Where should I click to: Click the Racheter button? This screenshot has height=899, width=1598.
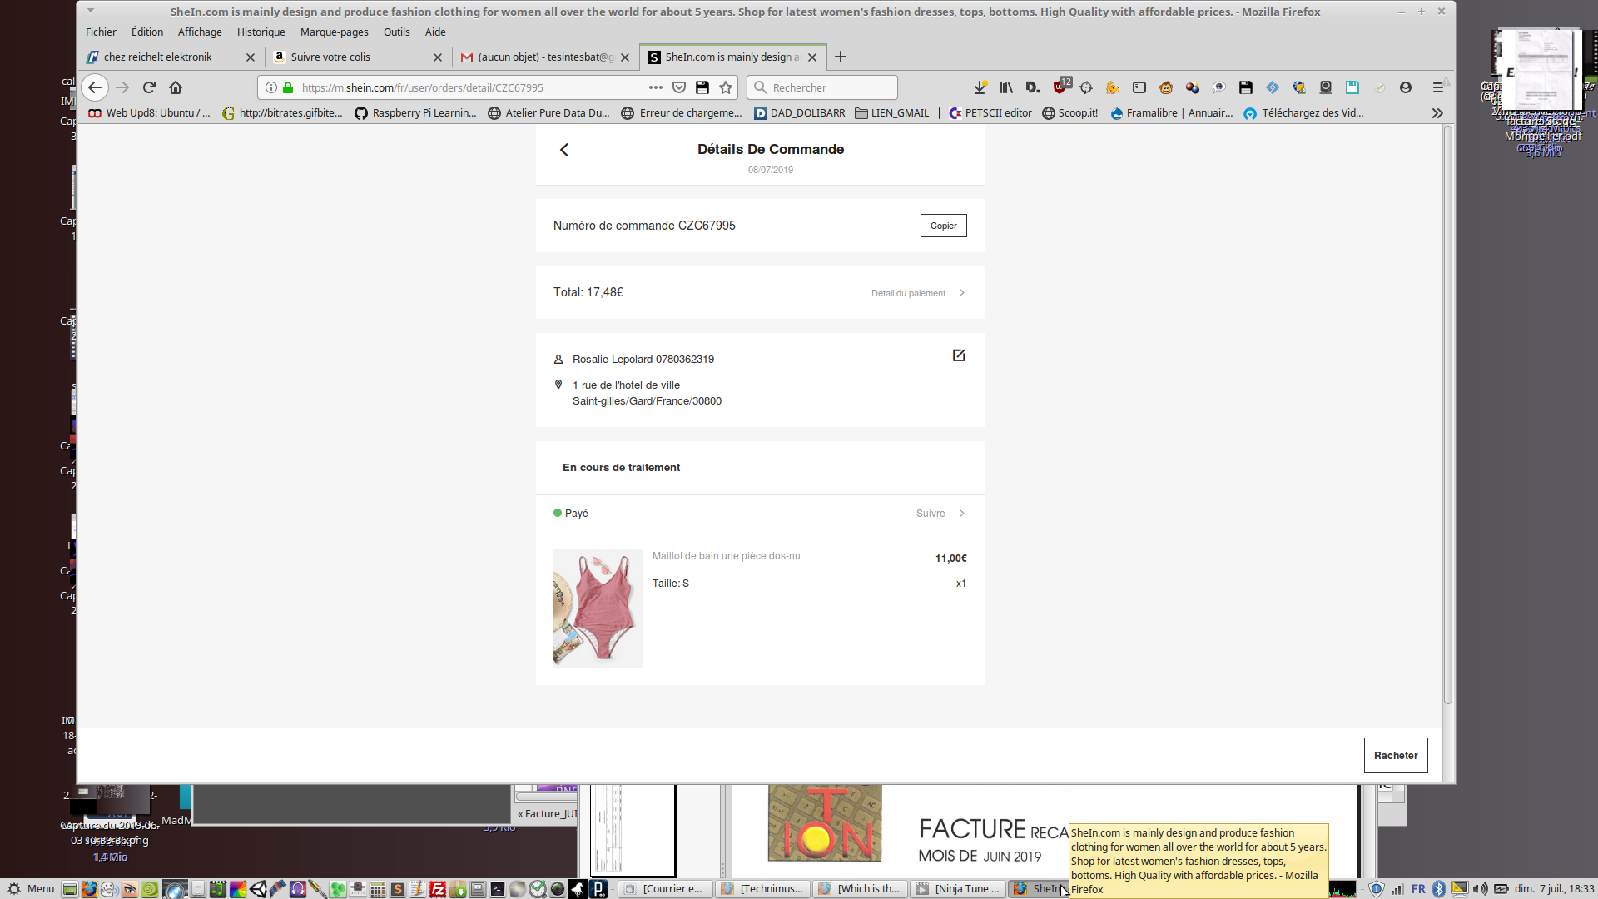tap(1395, 755)
